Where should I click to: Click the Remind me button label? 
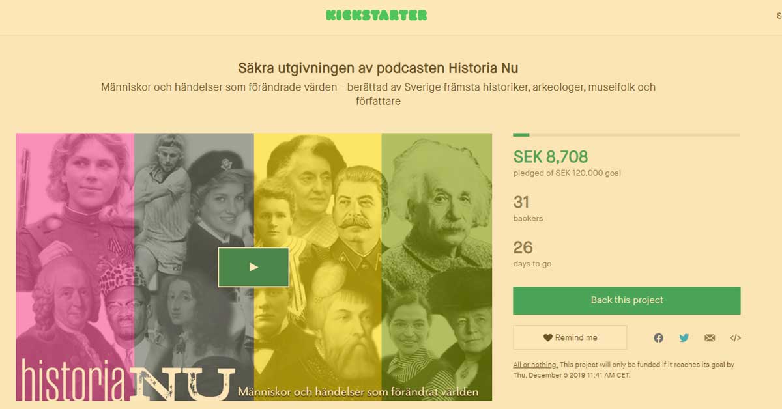point(576,337)
